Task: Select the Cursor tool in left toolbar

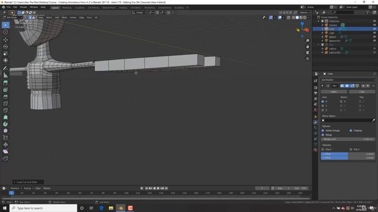Action: point(5,32)
